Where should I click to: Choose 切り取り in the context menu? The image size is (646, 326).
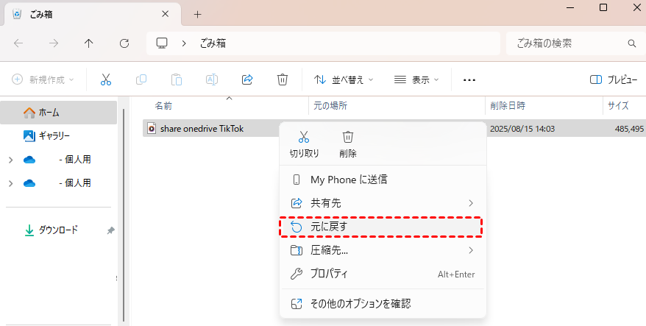[304, 145]
